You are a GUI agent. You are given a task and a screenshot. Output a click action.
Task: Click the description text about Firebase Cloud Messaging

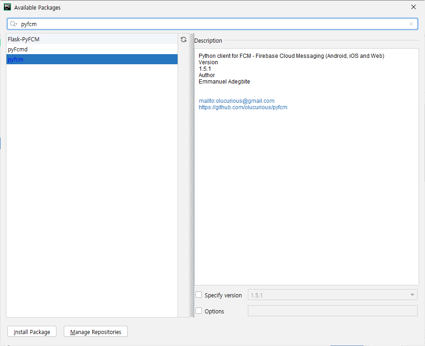(291, 56)
